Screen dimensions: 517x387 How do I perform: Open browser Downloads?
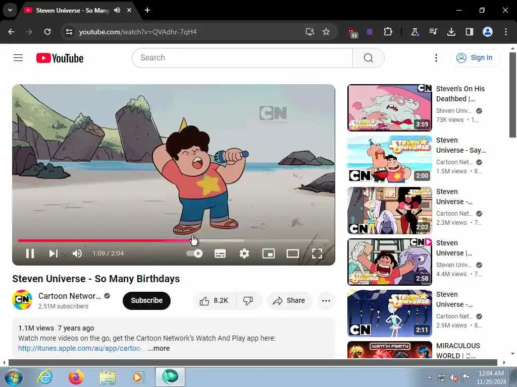pos(451,32)
